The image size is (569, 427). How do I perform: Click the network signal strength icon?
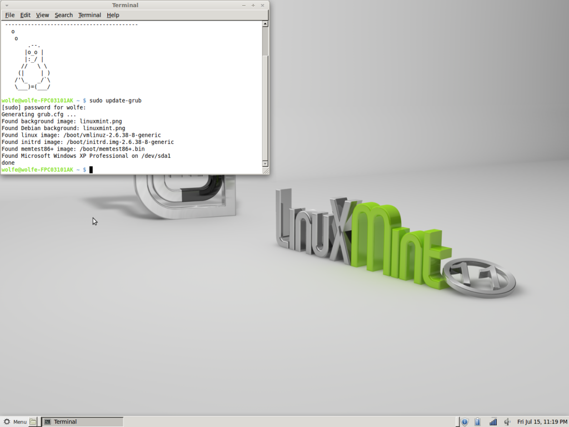[x=493, y=421]
